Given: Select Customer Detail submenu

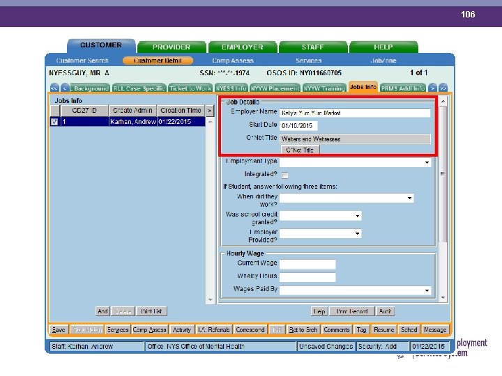Looking at the screenshot, I should [x=158, y=61].
